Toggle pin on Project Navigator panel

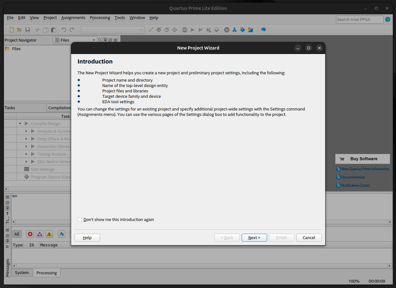coord(105,40)
